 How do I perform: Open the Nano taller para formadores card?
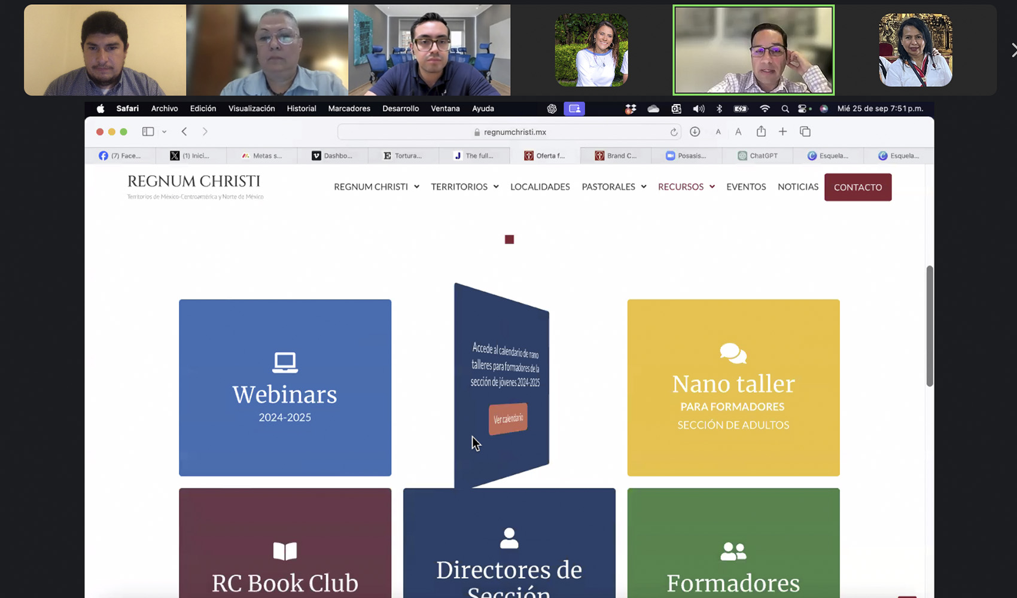pos(733,388)
